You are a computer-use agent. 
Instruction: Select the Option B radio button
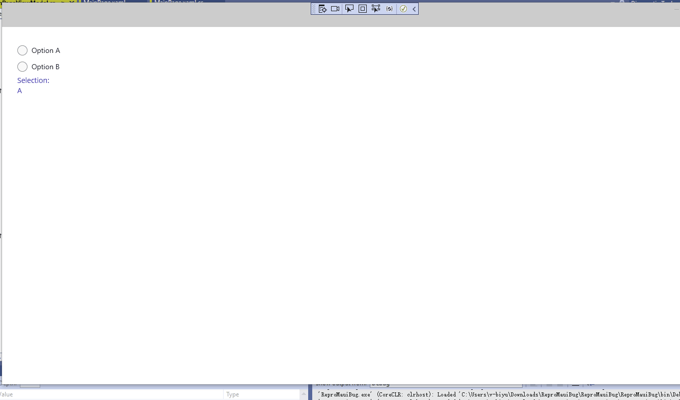[22, 67]
